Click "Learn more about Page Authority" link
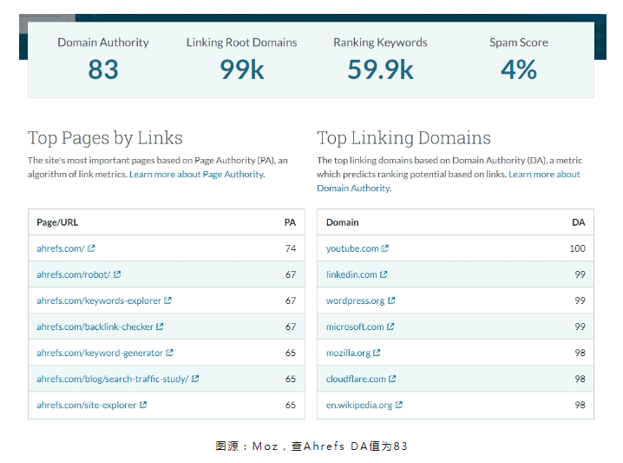This screenshot has height=463, width=623. click(x=196, y=174)
